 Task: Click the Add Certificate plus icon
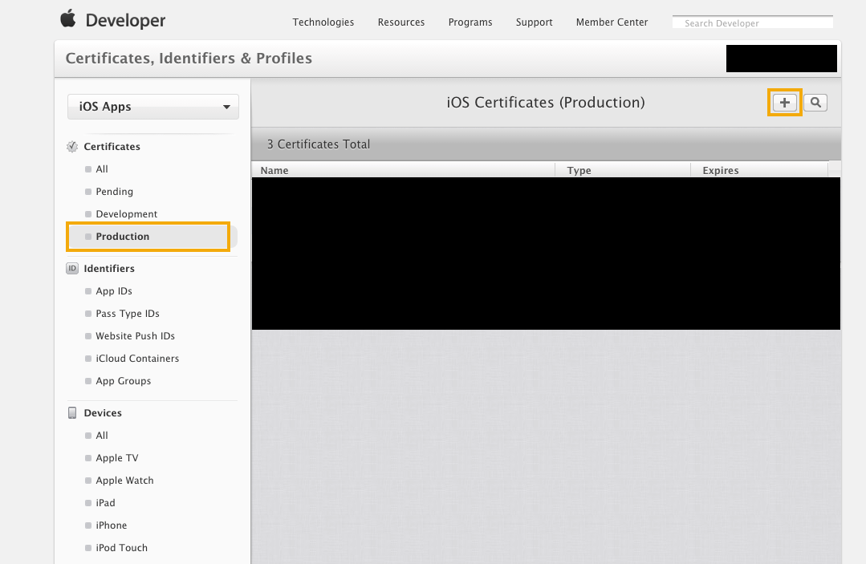[x=784, y=102]
